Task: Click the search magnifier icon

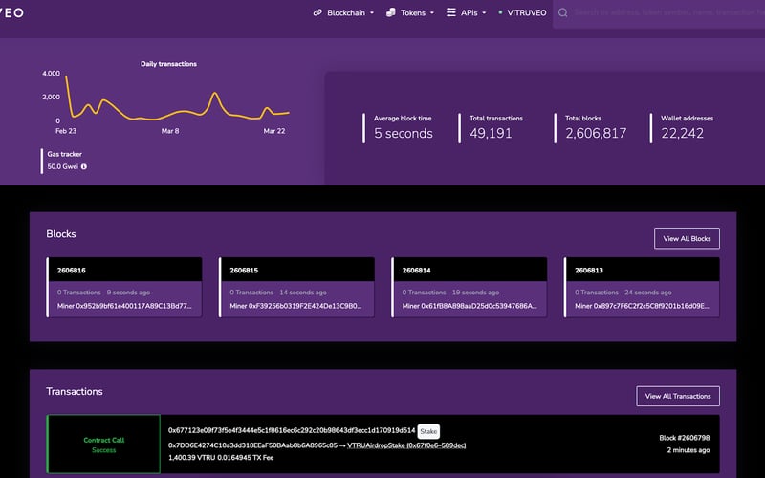Action: coord(562,12)
